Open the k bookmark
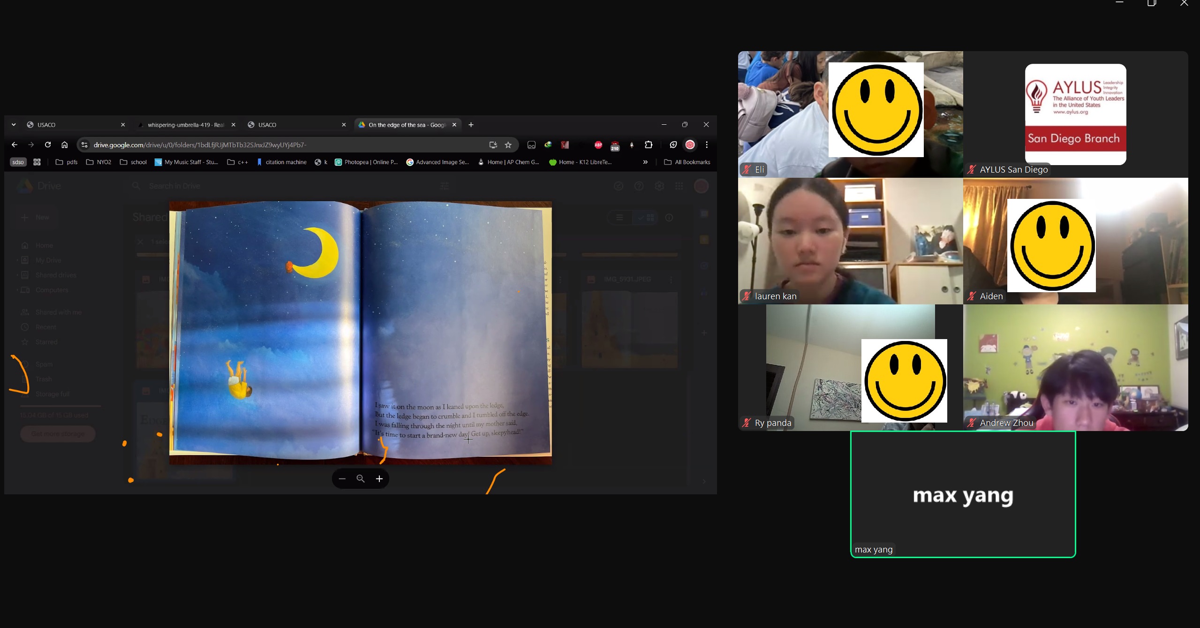Image resolution: width=1200 pixels, height=628 pixels. click(321, 162)
